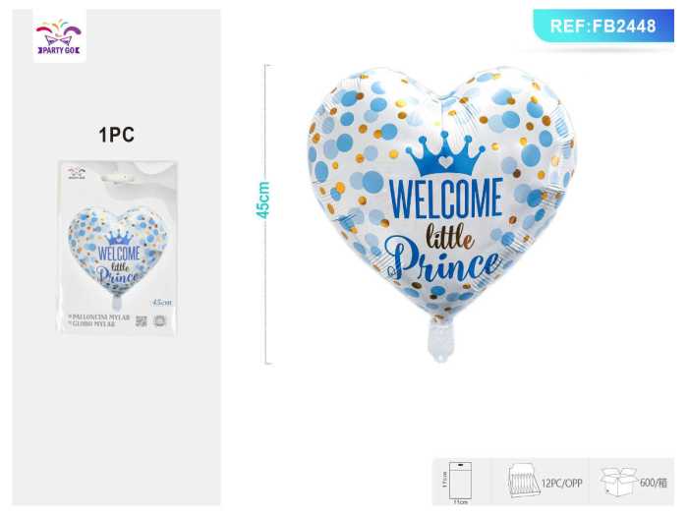Click the WELCOME text on the large balloon
The height and width of the screenshot is (516, 688).
pos(446,199)
